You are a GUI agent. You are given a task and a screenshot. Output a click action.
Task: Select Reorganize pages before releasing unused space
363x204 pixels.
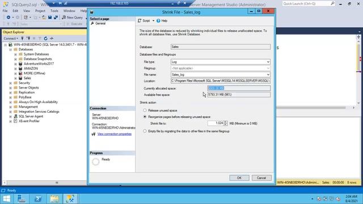pos(145,117)
